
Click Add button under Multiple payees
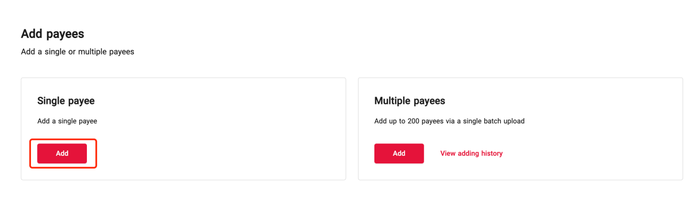(399, 154)
